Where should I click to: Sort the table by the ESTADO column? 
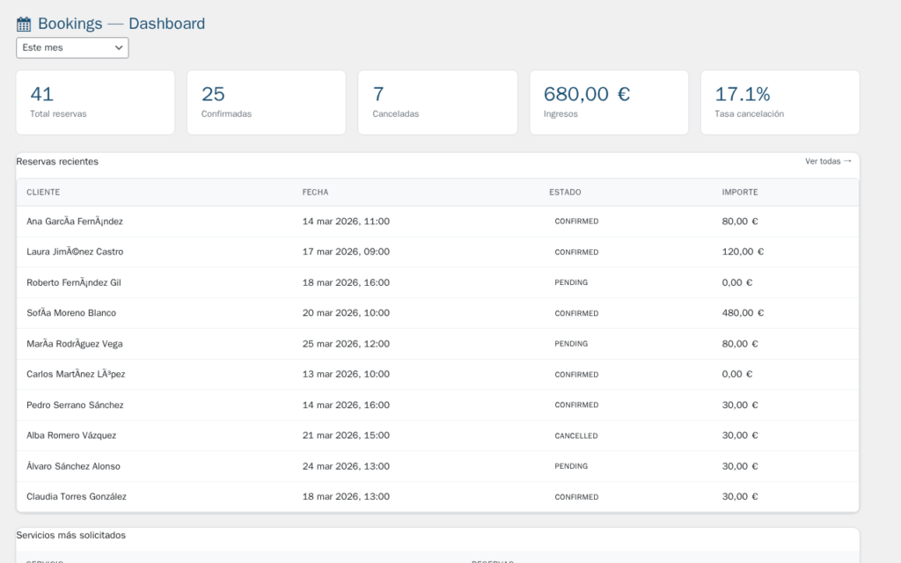[565, 192]
